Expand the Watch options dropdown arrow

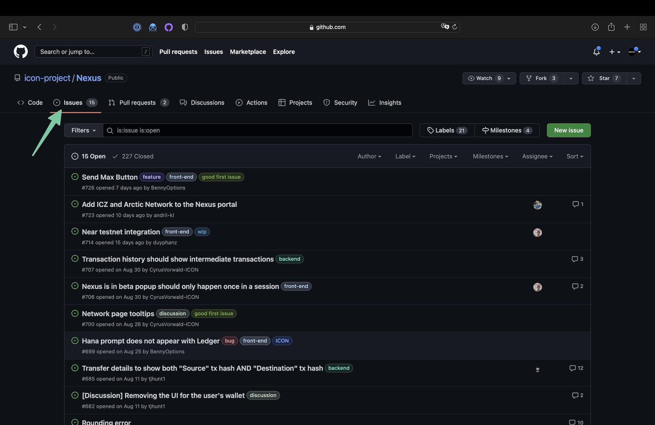point(509,78)
